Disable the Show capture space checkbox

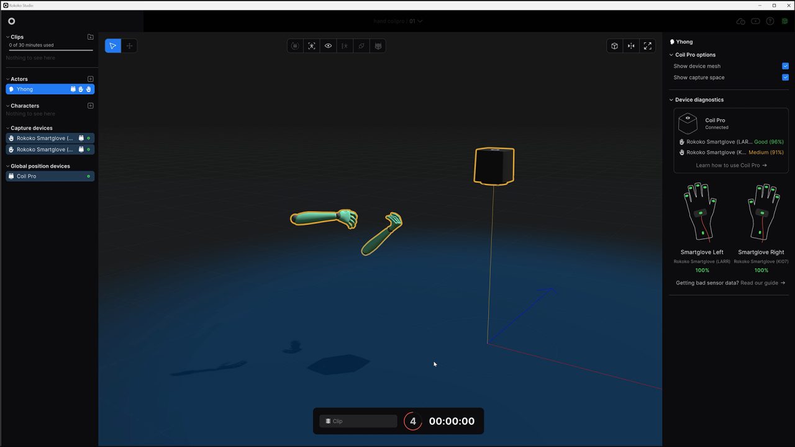tap(785, 77)
